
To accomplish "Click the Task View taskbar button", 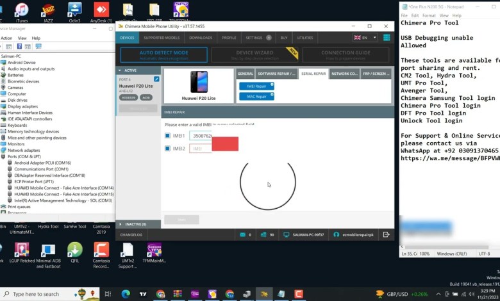I will [108, 294].
